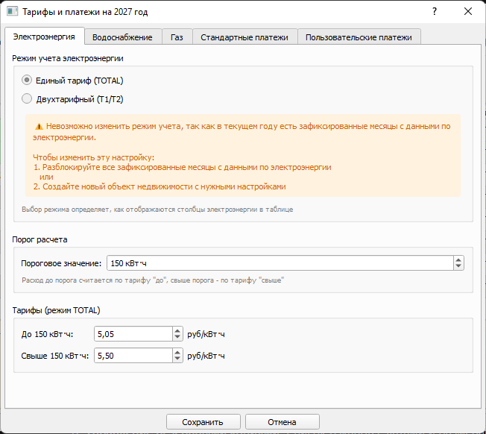This screenshot has width=486, height=434.
Task: Decrease the Свыше 150 кВт·ч tariff
Action: (x=177, y=359)
